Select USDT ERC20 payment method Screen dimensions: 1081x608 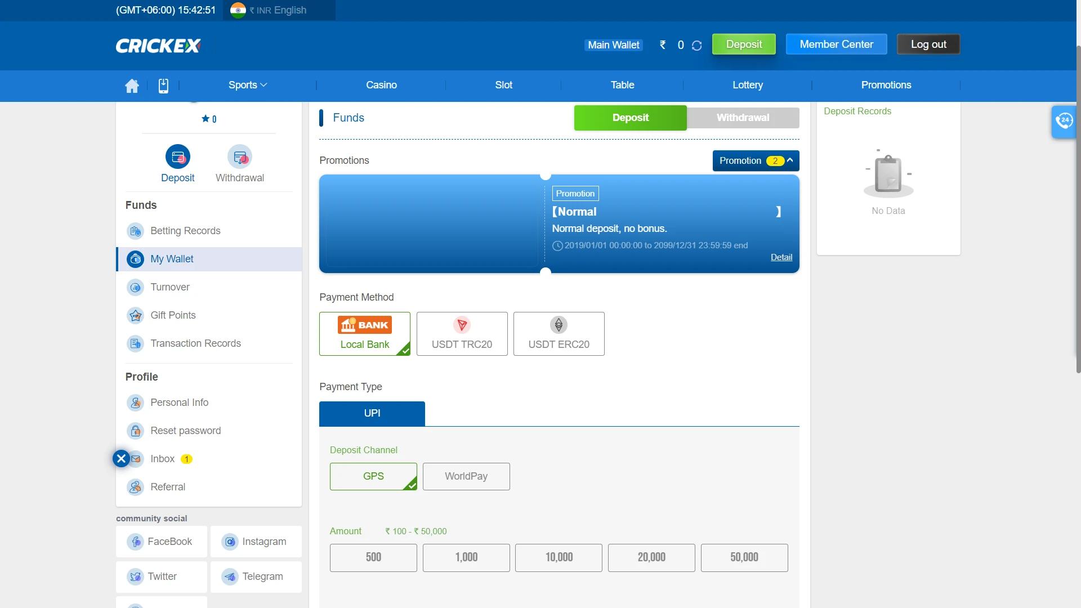tap(559, 334)
